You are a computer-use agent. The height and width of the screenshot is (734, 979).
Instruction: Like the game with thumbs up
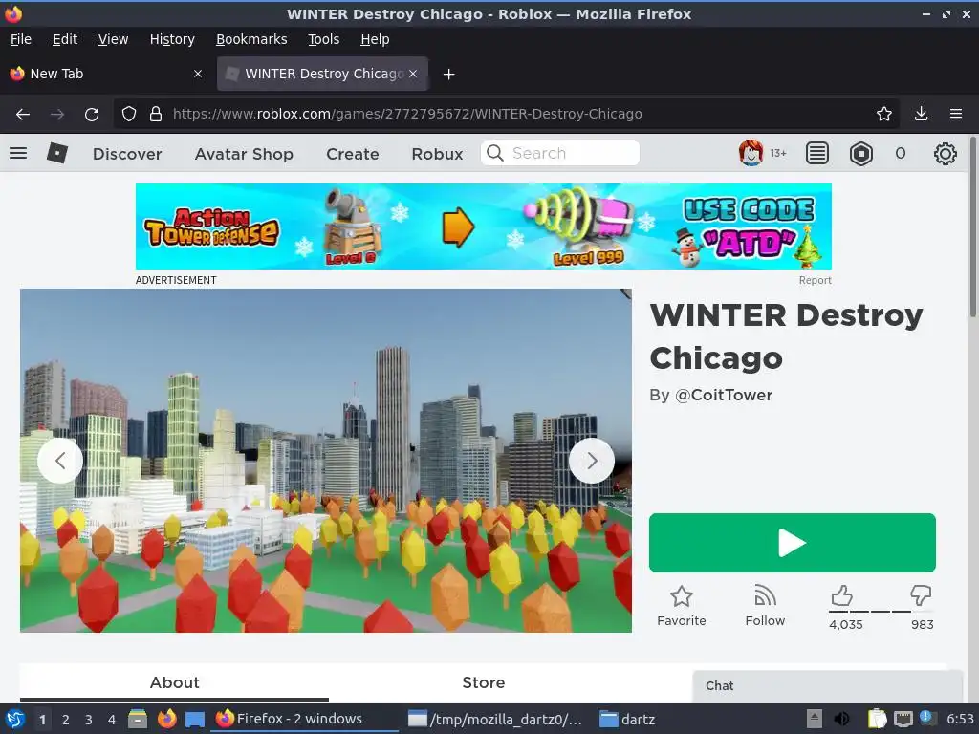click(x=841, y=596)
